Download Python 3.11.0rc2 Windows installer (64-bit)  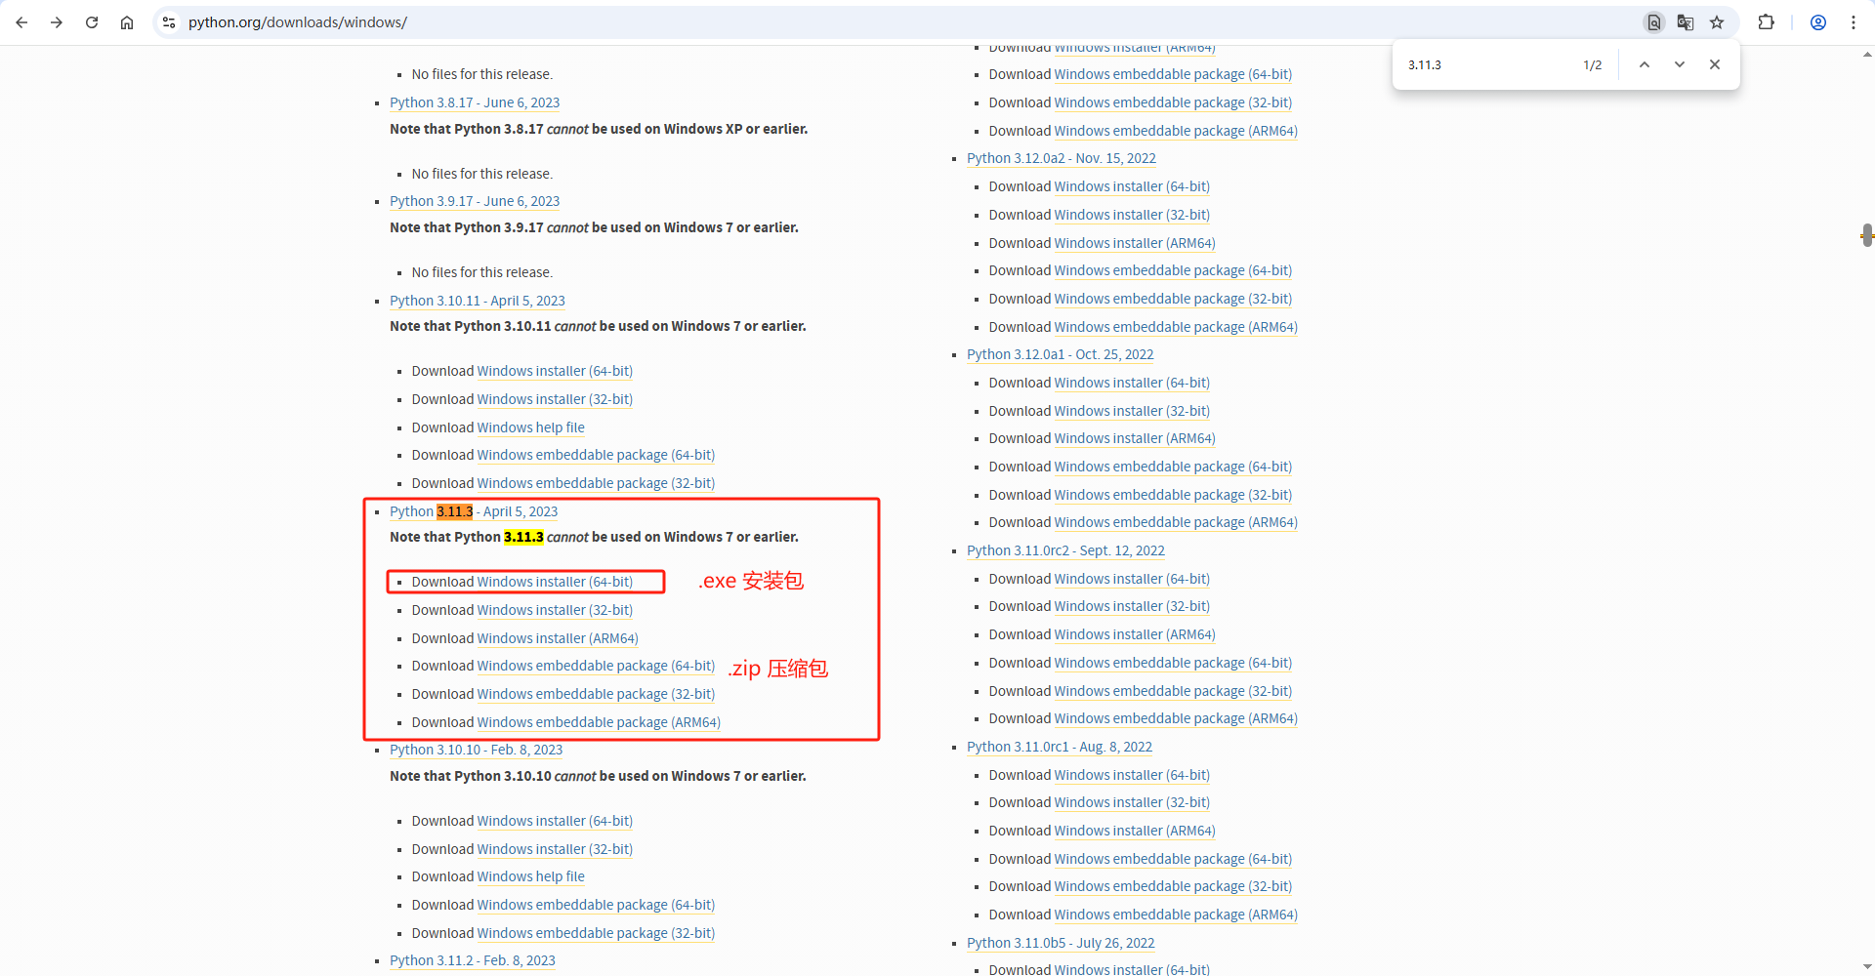pyautogui.click(x=1132, y=579)
